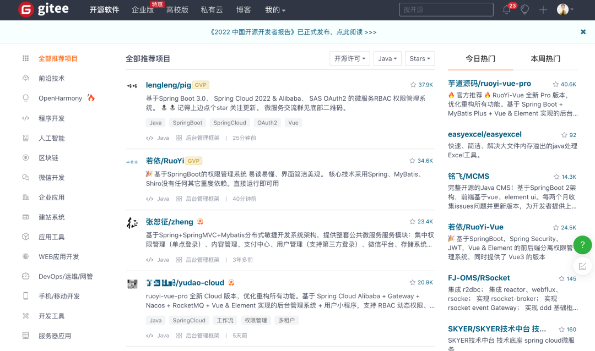
Task: Go to 开源软件 in top navigation
Action: (104, 10)
